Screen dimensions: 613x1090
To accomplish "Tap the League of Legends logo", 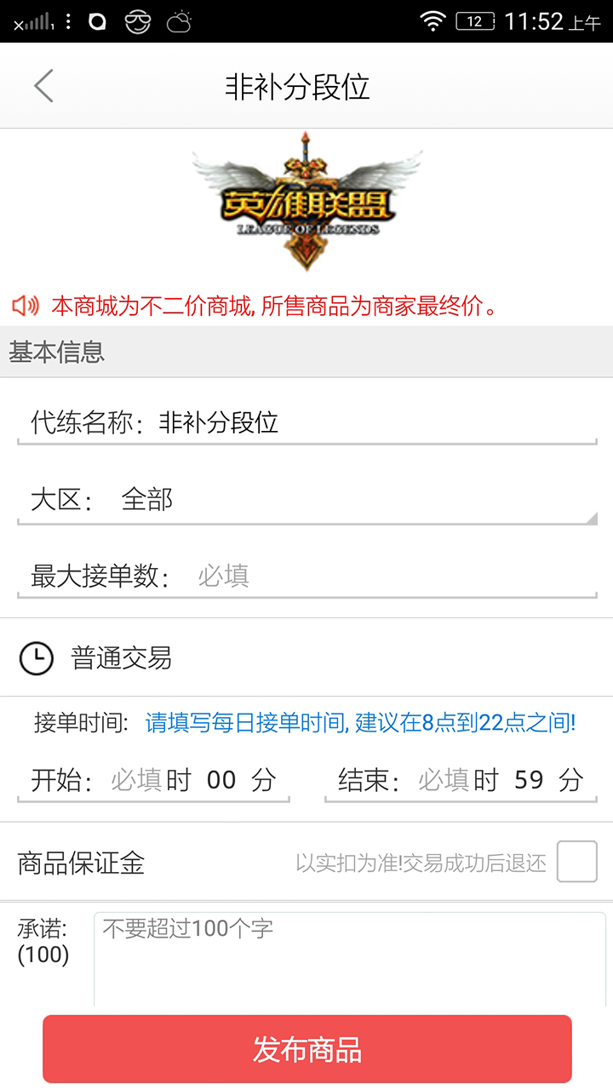I will [x=306, y=201].
